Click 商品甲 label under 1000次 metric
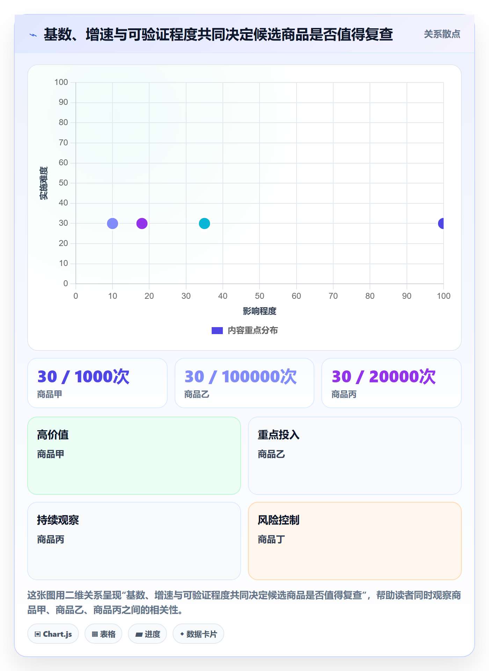The image size is (489, 671). coord(50,394)
